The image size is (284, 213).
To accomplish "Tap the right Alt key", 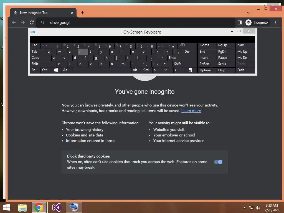I will (x=136, y=70).
